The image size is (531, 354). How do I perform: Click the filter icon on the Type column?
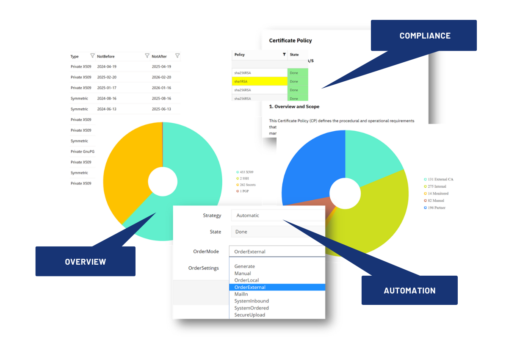pos(93,56)
